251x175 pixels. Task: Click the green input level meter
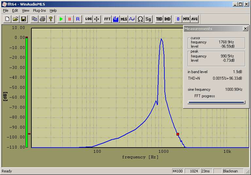coord(27,91)
